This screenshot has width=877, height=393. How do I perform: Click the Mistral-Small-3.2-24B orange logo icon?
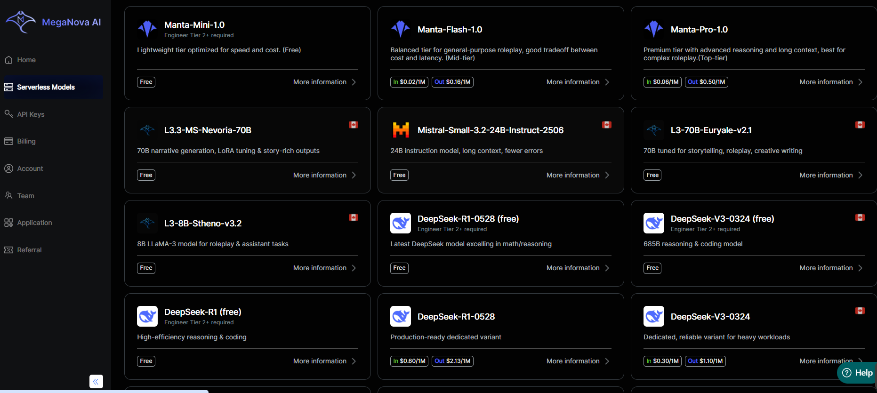(401, 130)
